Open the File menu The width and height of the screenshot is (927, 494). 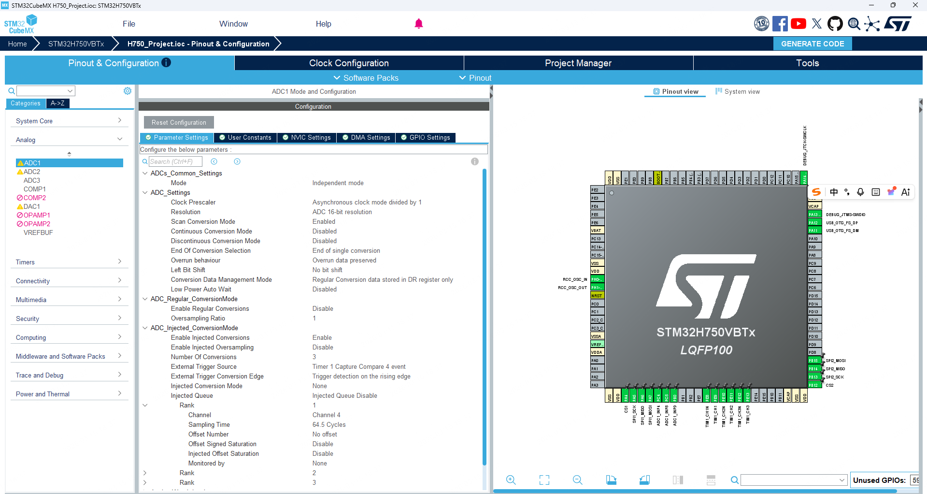click(x=129, y=24)
